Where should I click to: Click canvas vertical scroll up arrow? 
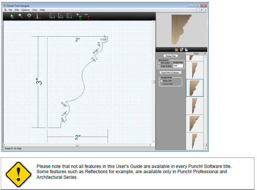154,22
